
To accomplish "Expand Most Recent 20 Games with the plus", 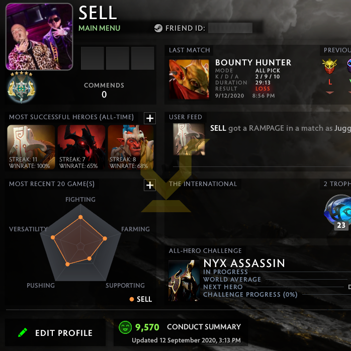I will pyautogui.click(x=150, y=185).
